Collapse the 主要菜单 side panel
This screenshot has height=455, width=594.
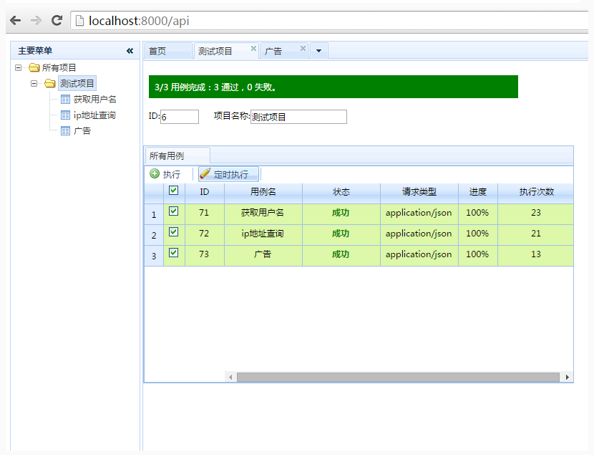click(x=130, y=51)
